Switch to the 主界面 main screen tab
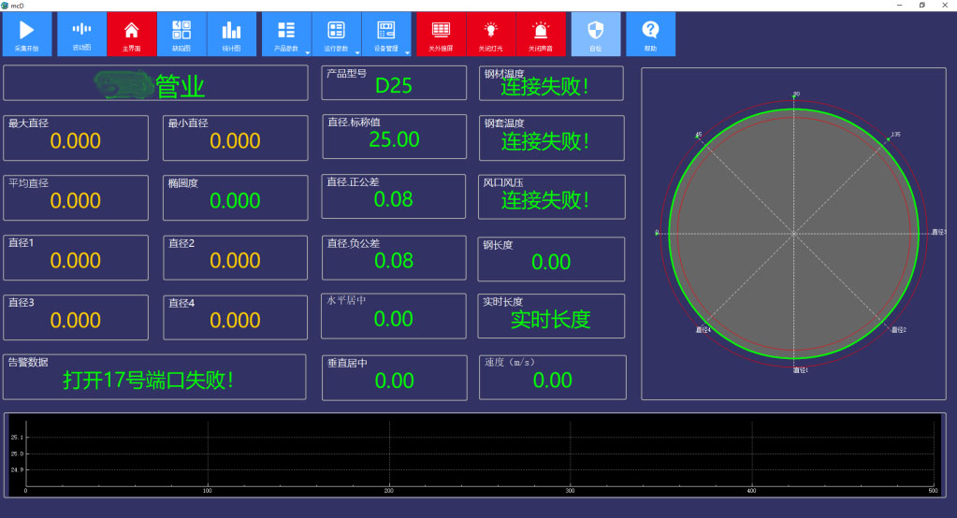 (x=132, y=34)
